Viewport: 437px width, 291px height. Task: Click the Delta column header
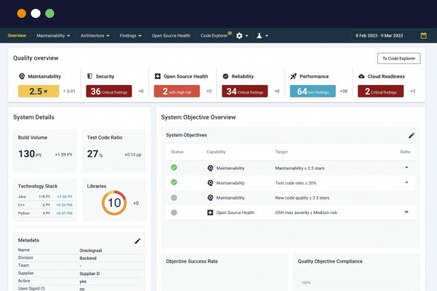[405, 152]
